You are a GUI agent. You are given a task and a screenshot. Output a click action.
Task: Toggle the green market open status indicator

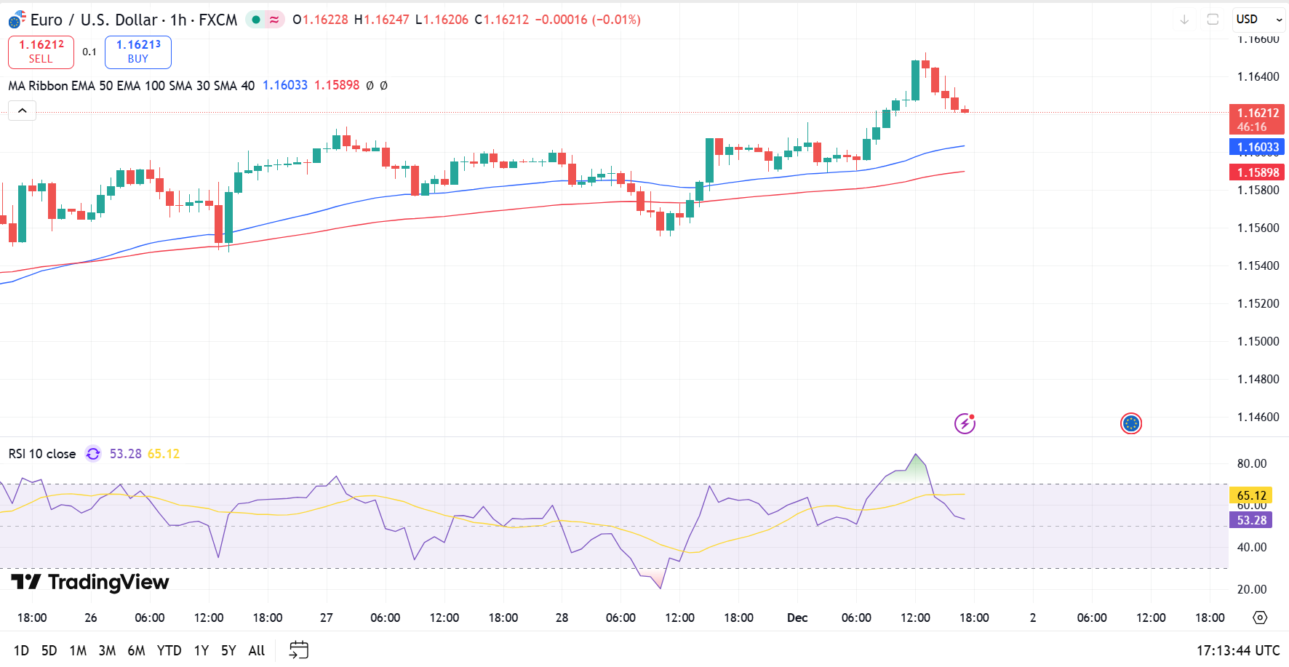click(256, 20)
